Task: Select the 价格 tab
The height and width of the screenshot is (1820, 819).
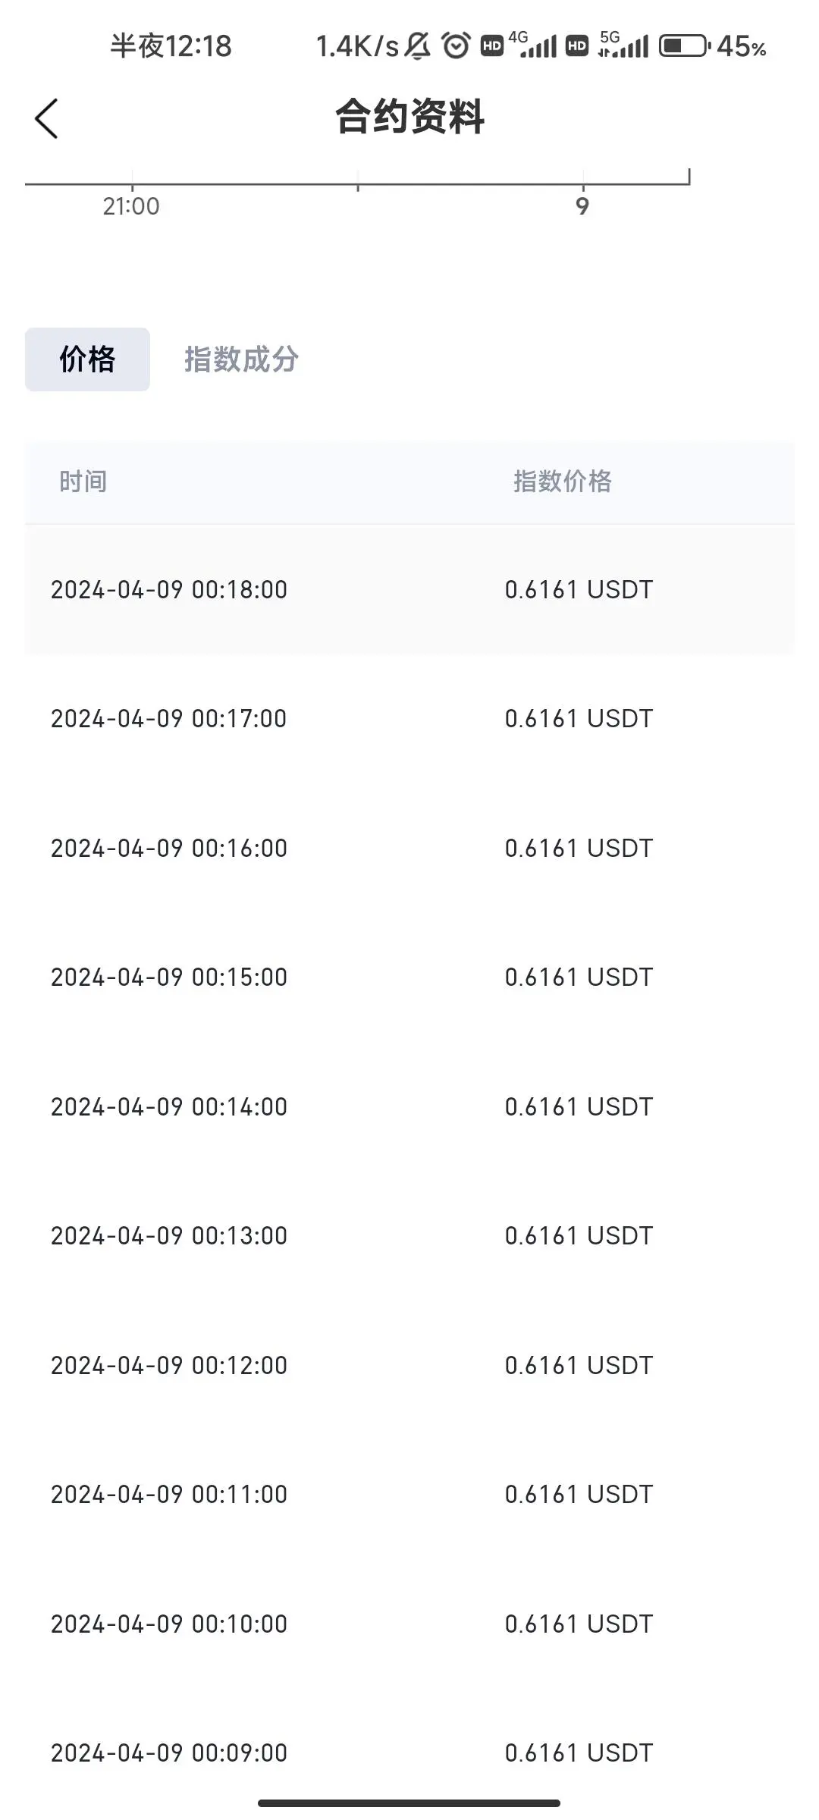Action: coord(87,359)
